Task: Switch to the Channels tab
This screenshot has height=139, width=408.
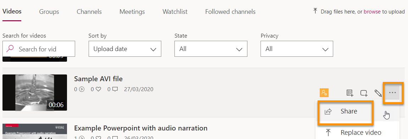Action: (89, 12)
